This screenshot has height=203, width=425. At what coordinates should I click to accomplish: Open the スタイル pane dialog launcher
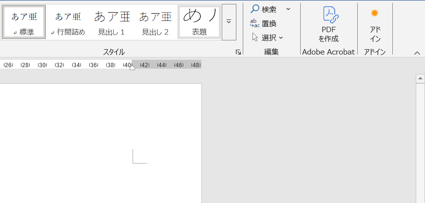tap(238, 52)
